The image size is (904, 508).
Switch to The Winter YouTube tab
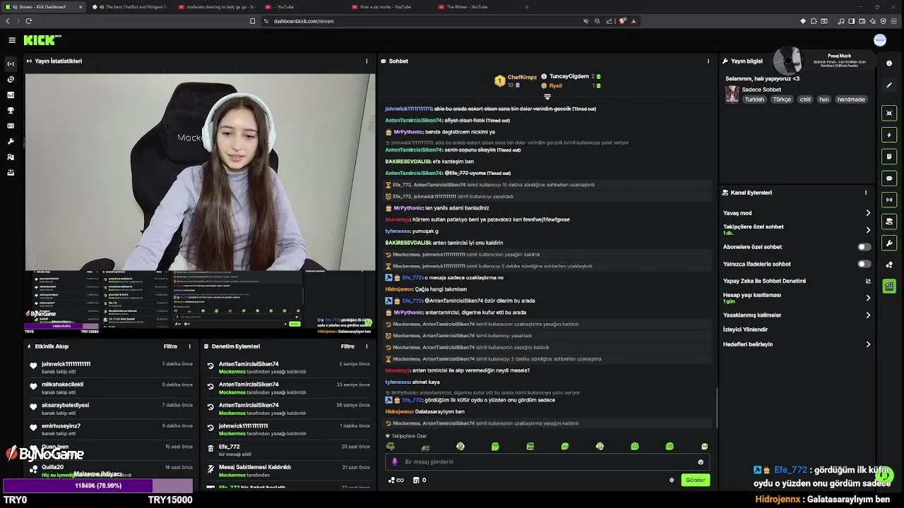point(466,7)
